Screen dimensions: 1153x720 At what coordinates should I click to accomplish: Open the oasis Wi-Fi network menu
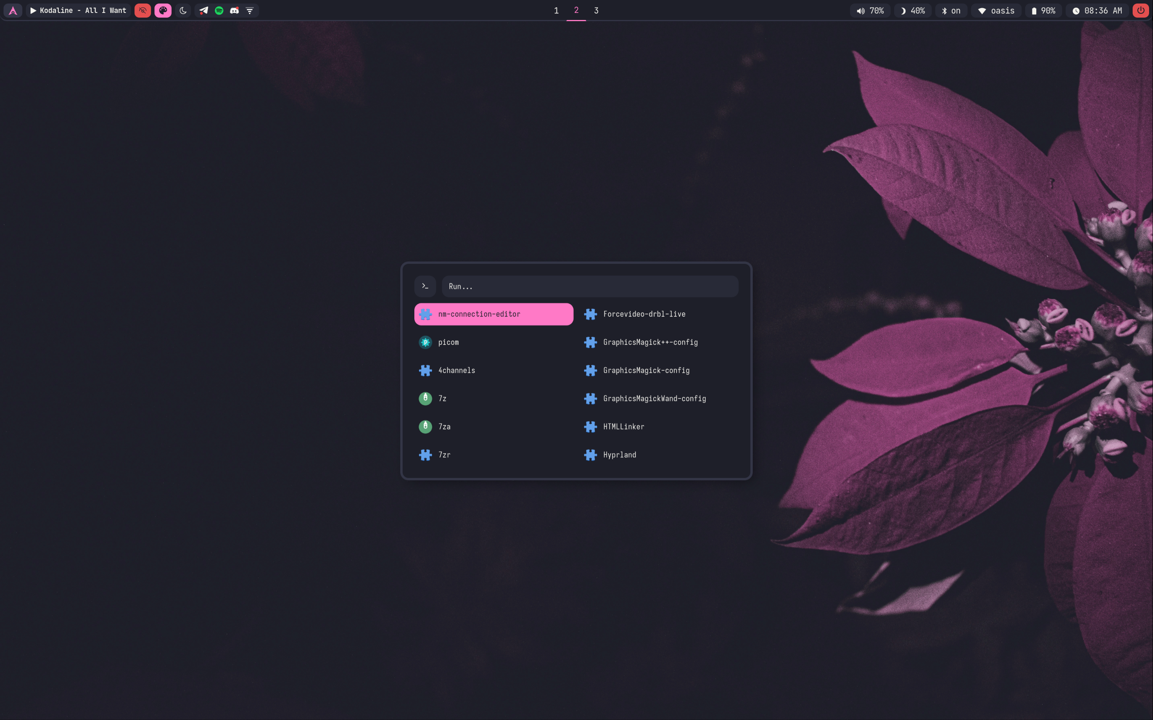click(996, 11)
